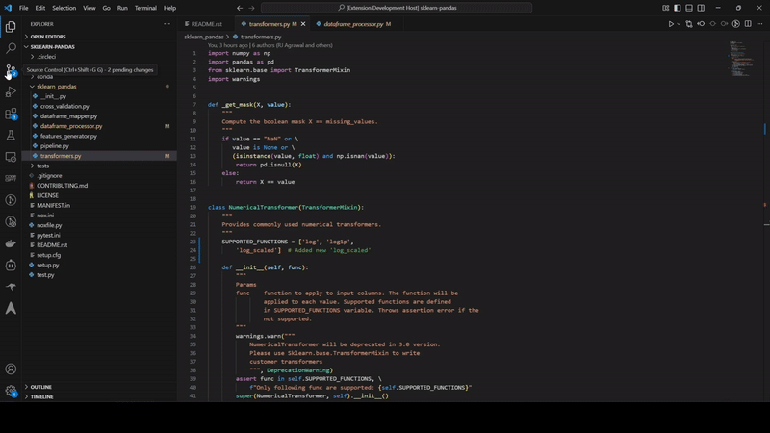
Task: Click the Customize Layout icon
Action: coord(665,8)
